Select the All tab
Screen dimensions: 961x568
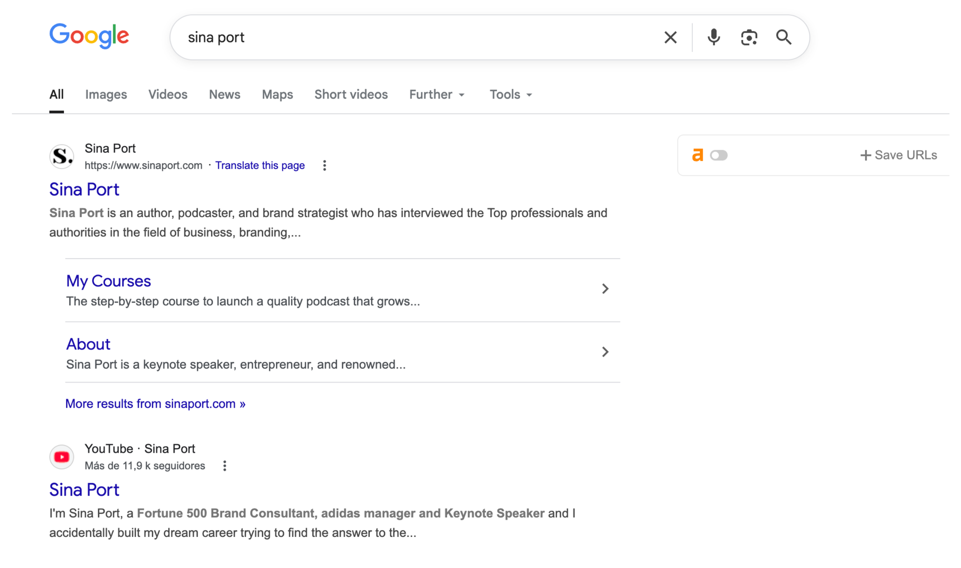pos(57,94)
